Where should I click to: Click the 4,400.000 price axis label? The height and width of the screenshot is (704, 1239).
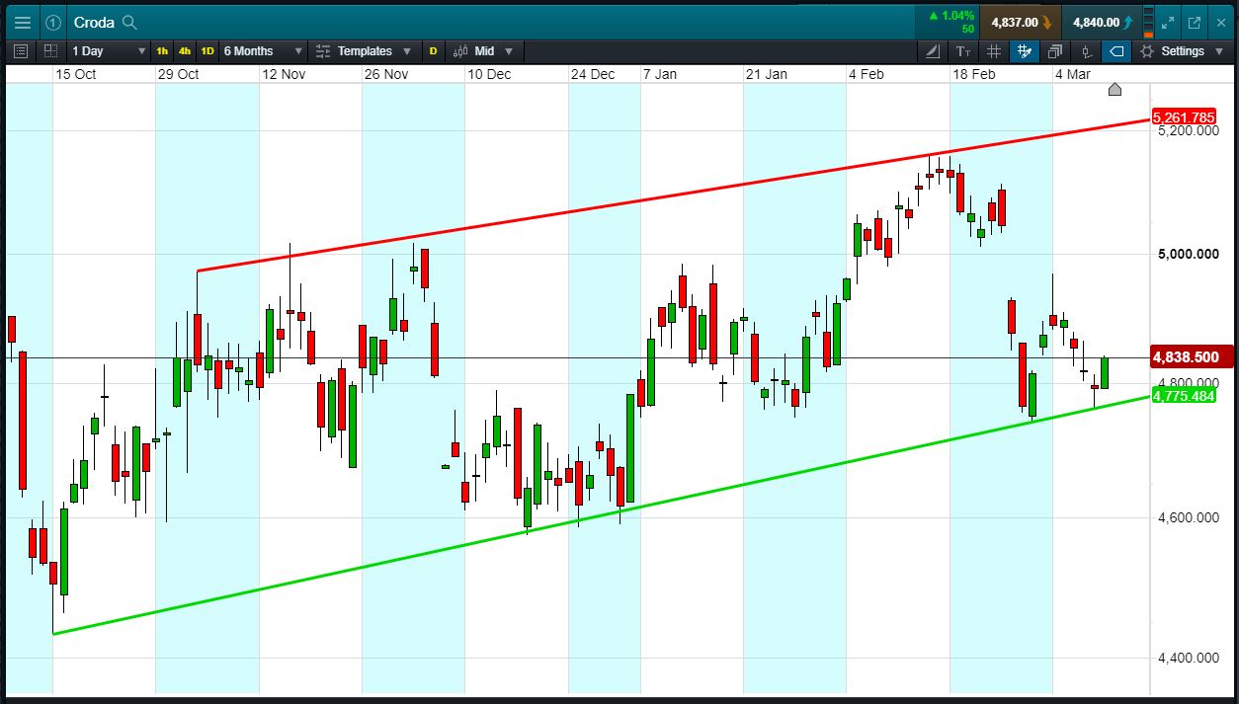click(x=1188, y=658)
